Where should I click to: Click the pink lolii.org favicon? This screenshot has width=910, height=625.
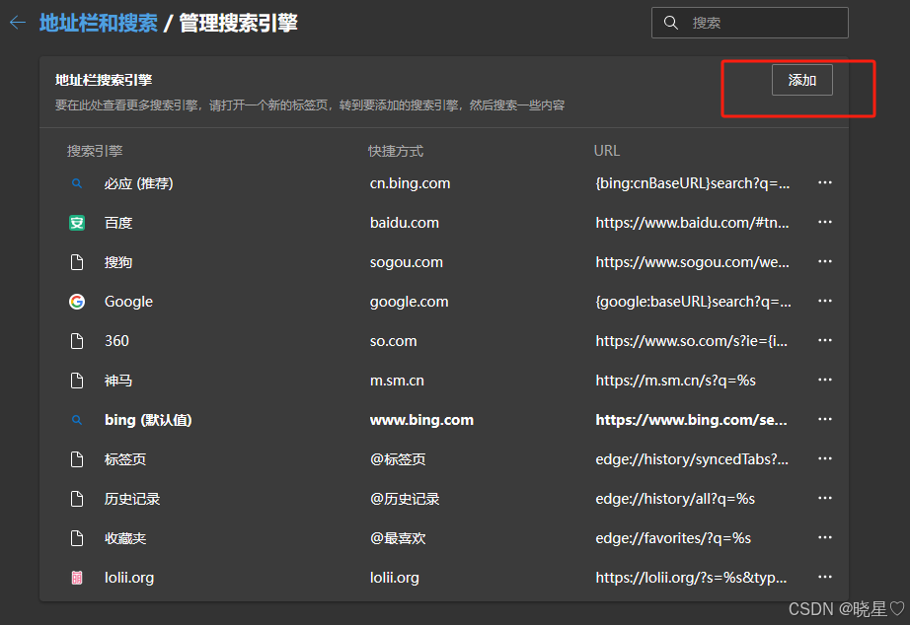77,578
